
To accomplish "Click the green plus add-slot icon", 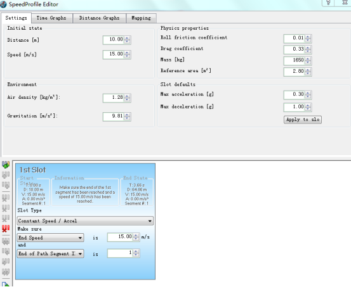I will [6, 165].
